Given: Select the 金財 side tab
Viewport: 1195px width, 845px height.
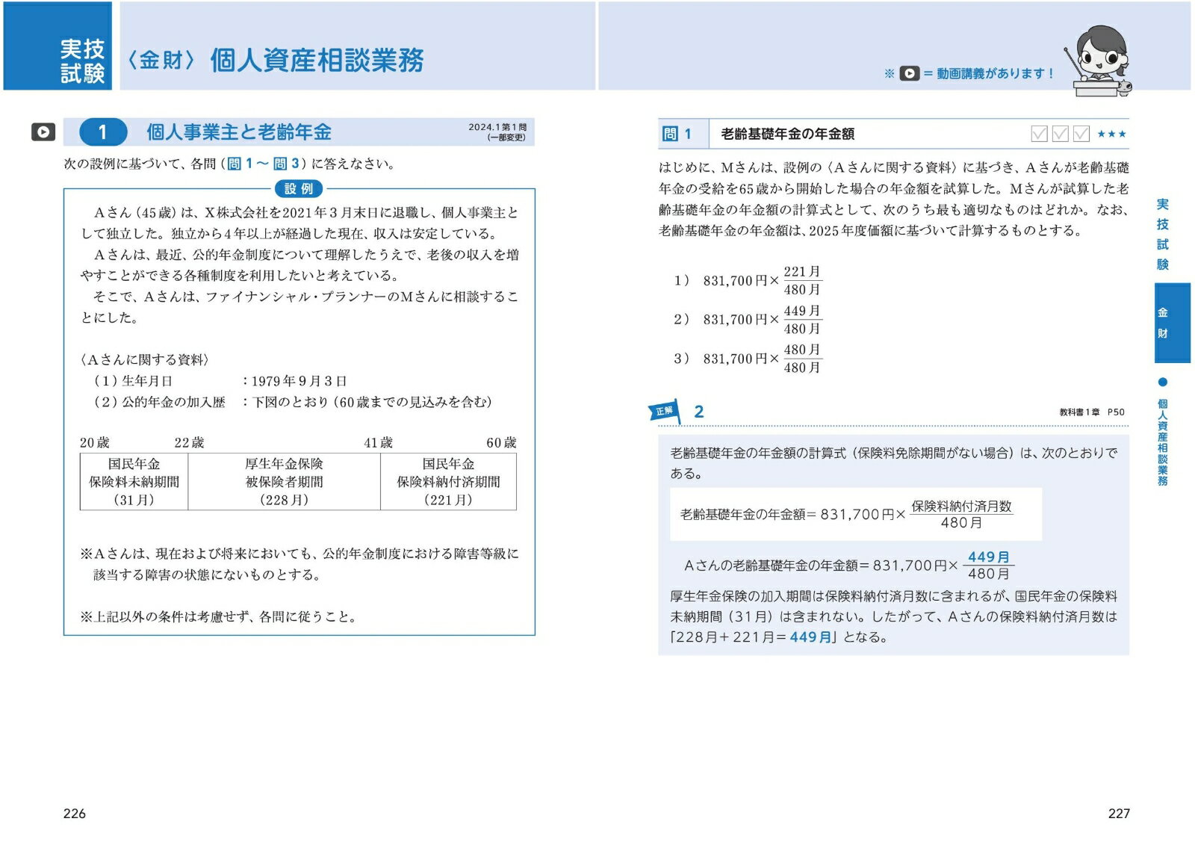Looking at the screenshot, I should 1172,323.
